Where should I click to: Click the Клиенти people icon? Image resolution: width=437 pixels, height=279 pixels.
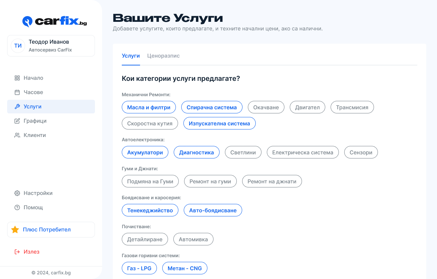(17, 135)
